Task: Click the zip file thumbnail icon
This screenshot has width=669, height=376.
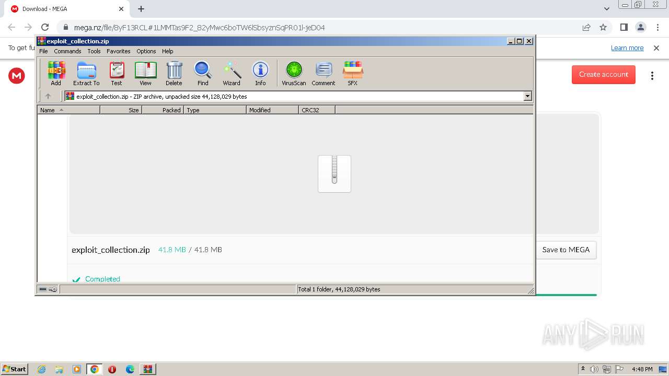Action: click(334, 174)
